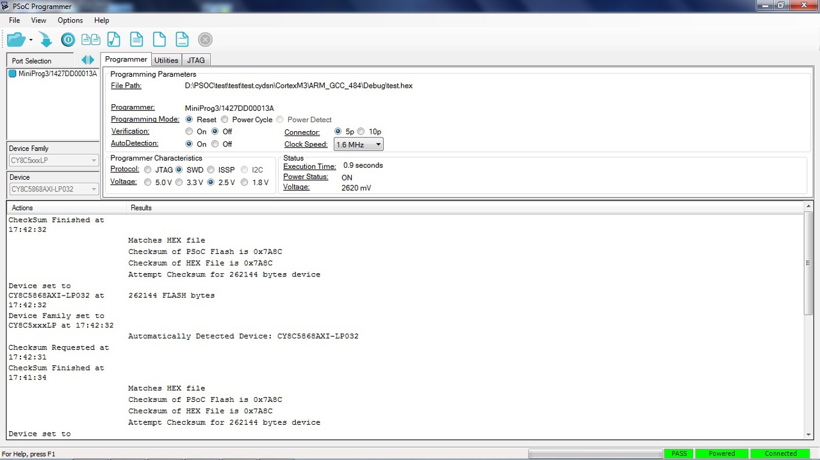This screenshot has width=820, height=460.
Task: Open the Help menu
Action: pyautogui.click(x=101, y=20)
